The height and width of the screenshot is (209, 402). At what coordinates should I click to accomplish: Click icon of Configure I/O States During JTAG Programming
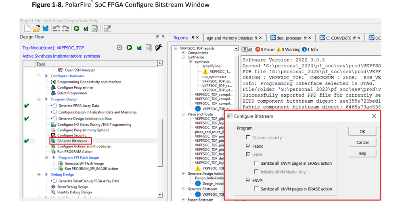point(53,124)
